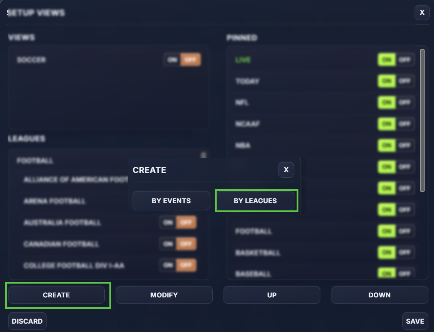Click the Leagues list scrollbar thumb
This screenshot has width=434, height=332.
tap(204, 155)
